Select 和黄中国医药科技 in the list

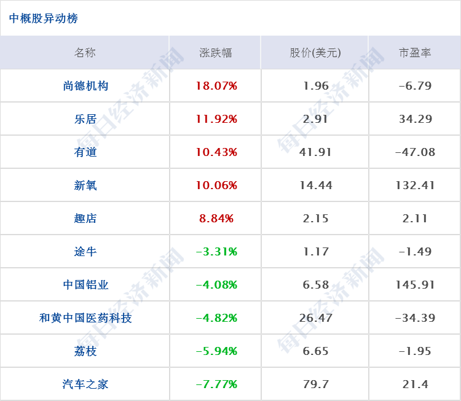[85, 318]
